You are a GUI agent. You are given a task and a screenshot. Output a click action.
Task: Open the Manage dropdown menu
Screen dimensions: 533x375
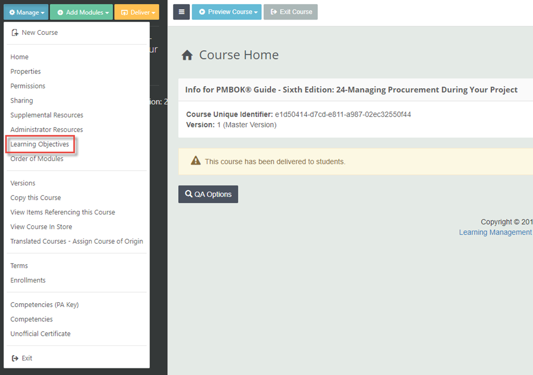click(x=26, y=12)
